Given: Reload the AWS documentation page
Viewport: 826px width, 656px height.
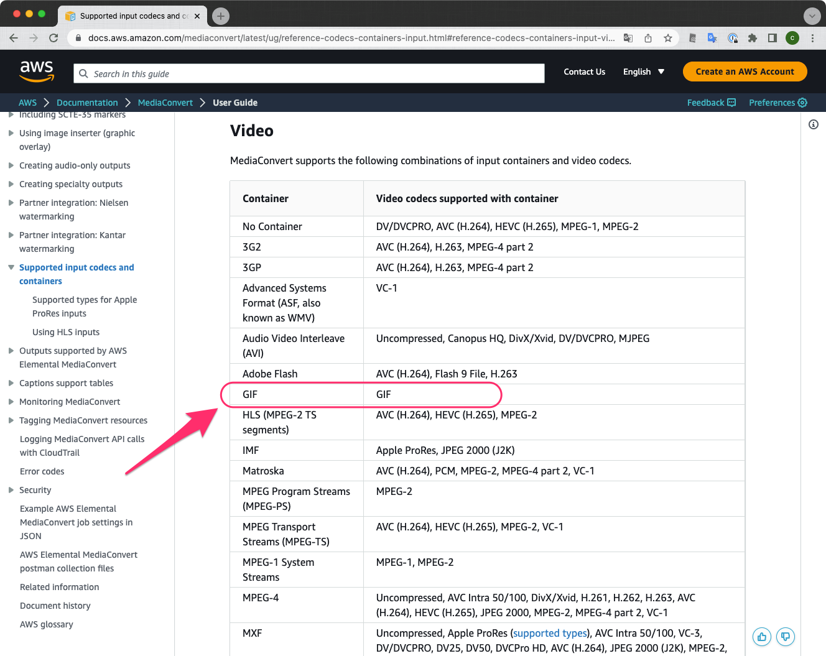Looking at the screenshot, I should pyautogui.click(x=53, y=38).
